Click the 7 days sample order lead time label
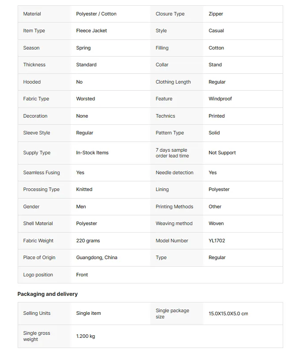This screenshot has width=292, height=352. point(172,153)
